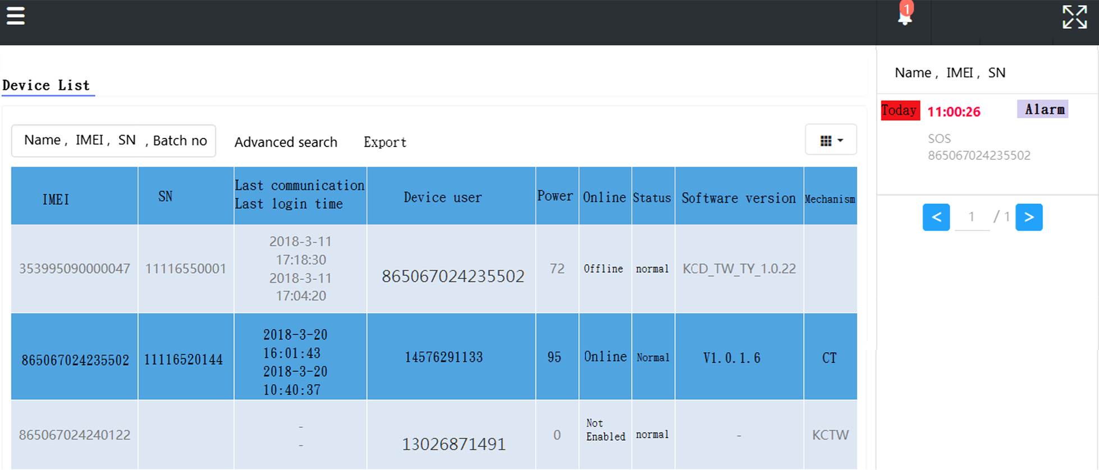Viewport: 1099px width, 470px height.
Task: Select the alarm time 11:00:26
Action: click(x=954, y=112)
